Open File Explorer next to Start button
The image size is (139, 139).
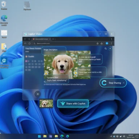[45, 136]
